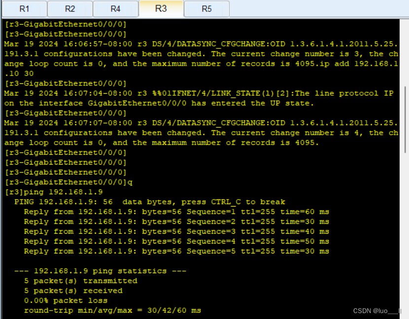Switch to the R1 tab

25,9
